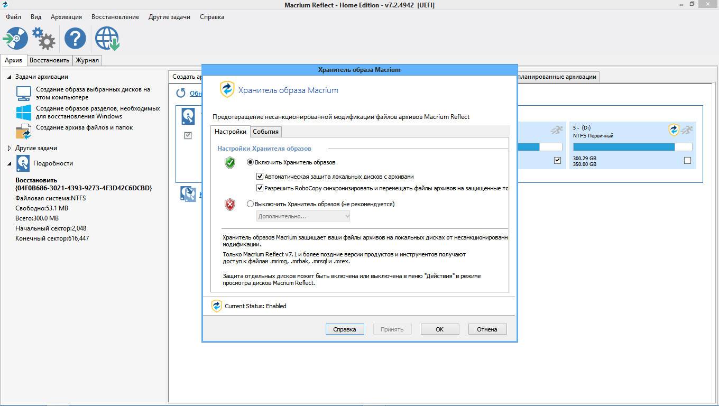This screenshot has height=406, width=719.
Task: Click the folder icon for file archive
Action: [24, 131]
